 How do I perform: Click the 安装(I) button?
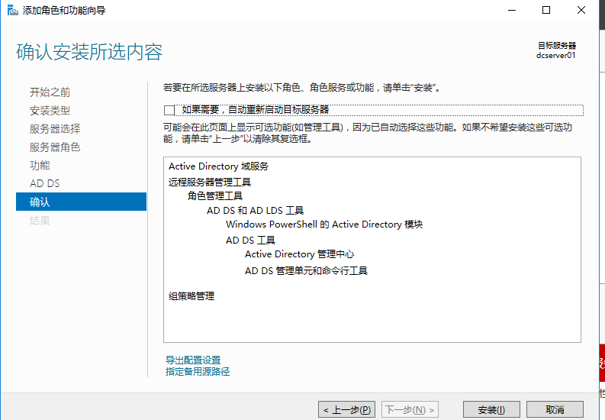click(491, 409)
